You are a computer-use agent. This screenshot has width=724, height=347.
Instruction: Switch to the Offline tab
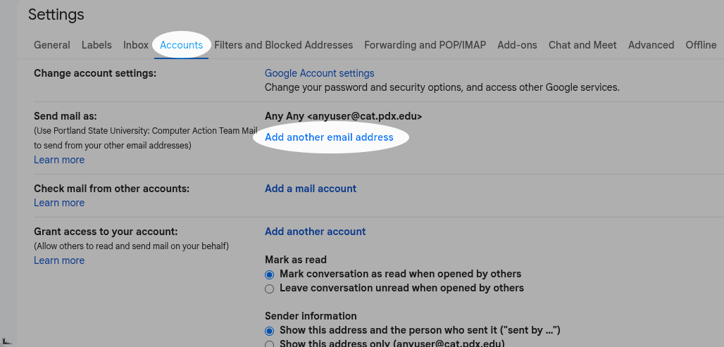(701, 45)
